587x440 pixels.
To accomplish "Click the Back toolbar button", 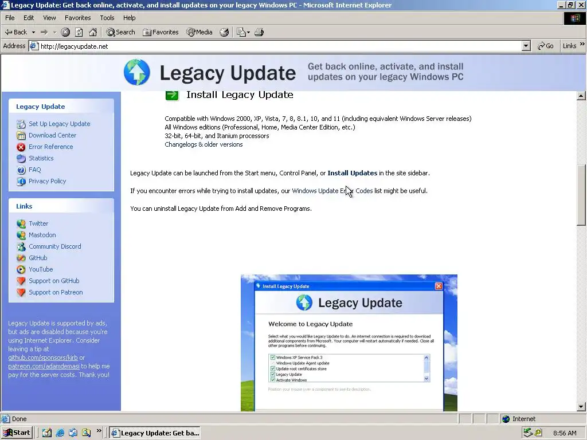I will [x=15, y=32].
